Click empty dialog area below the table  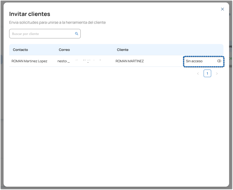116,125
